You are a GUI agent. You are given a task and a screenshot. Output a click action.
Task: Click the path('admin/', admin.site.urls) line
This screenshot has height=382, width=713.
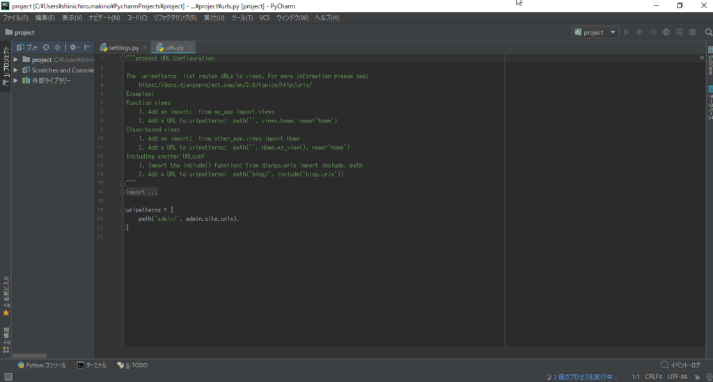coord(189,219)
